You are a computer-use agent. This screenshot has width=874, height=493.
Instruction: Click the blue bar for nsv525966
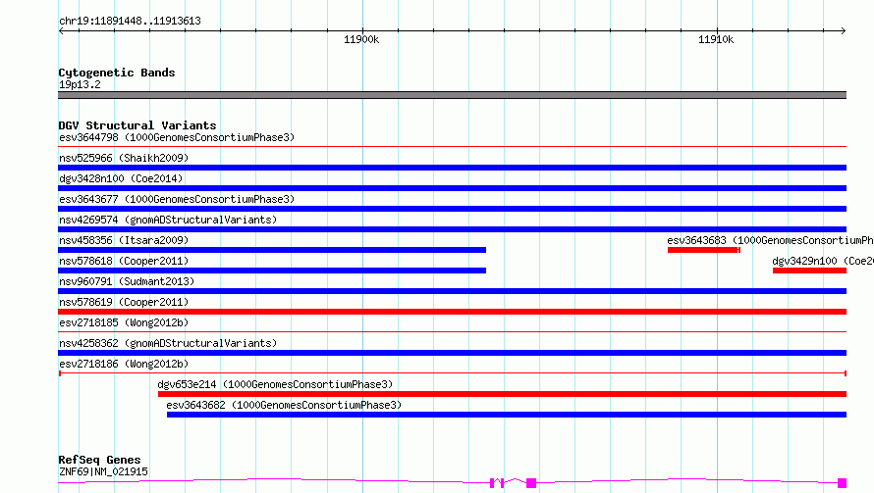click(452, 168)
